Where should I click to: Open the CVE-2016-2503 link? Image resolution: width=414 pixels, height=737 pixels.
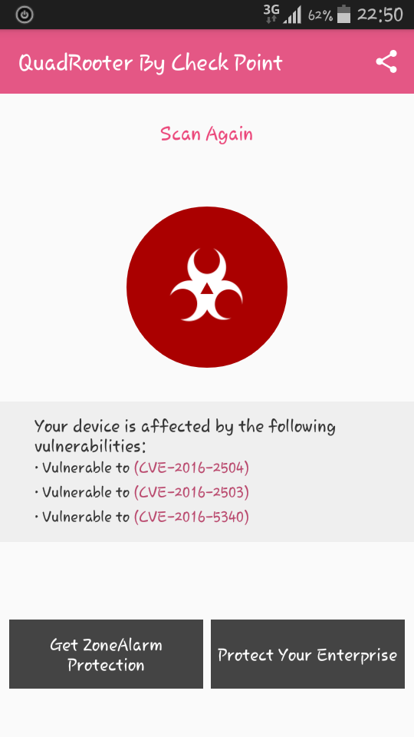click(192, 492)
